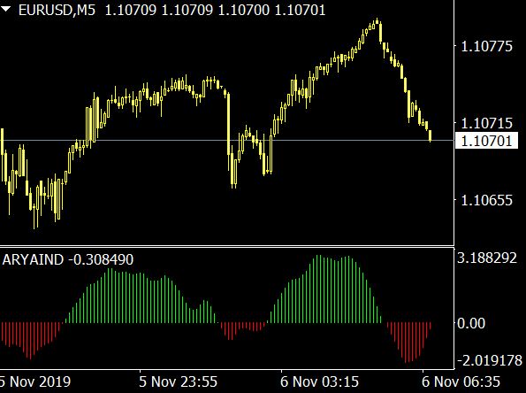Click the 1.10655 price scale label

click(487, 201)
